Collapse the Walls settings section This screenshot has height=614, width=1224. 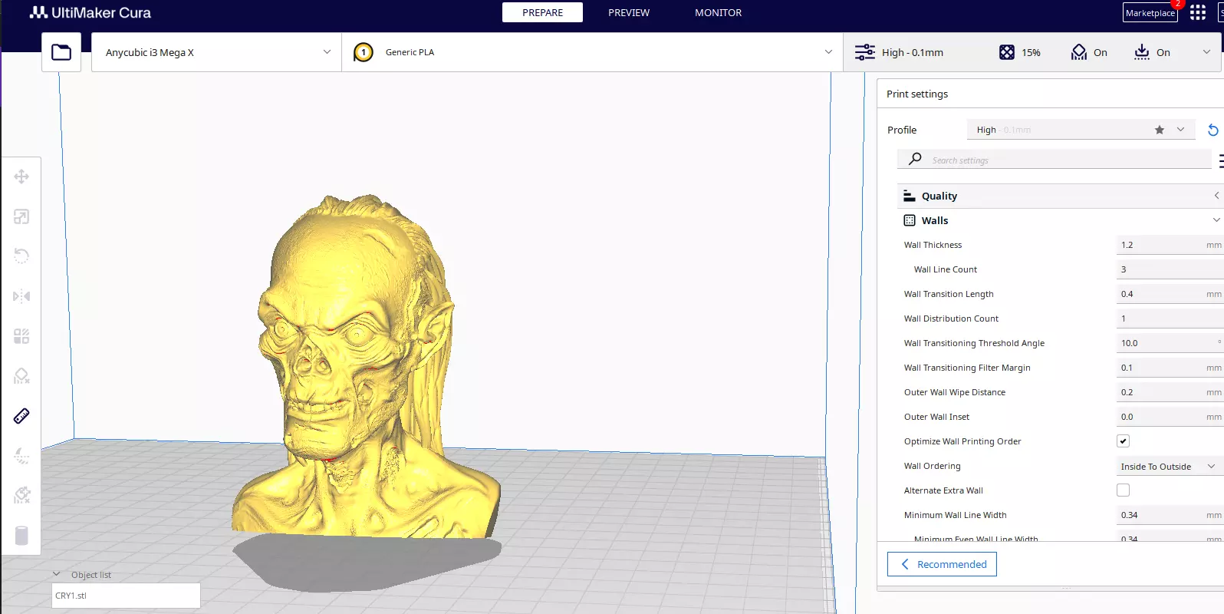pyautogui.click(x=1061, y=220)
